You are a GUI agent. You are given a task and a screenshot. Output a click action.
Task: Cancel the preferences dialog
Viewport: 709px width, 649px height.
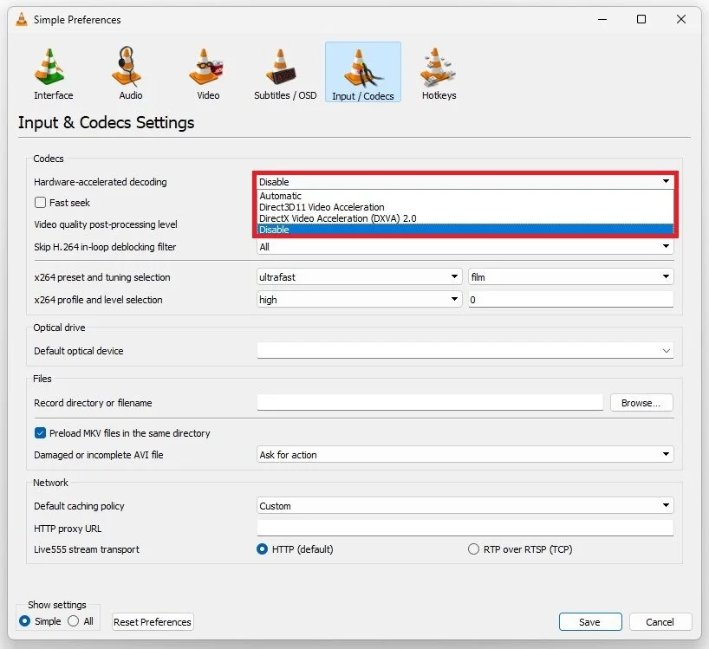(x=660, y=622)
